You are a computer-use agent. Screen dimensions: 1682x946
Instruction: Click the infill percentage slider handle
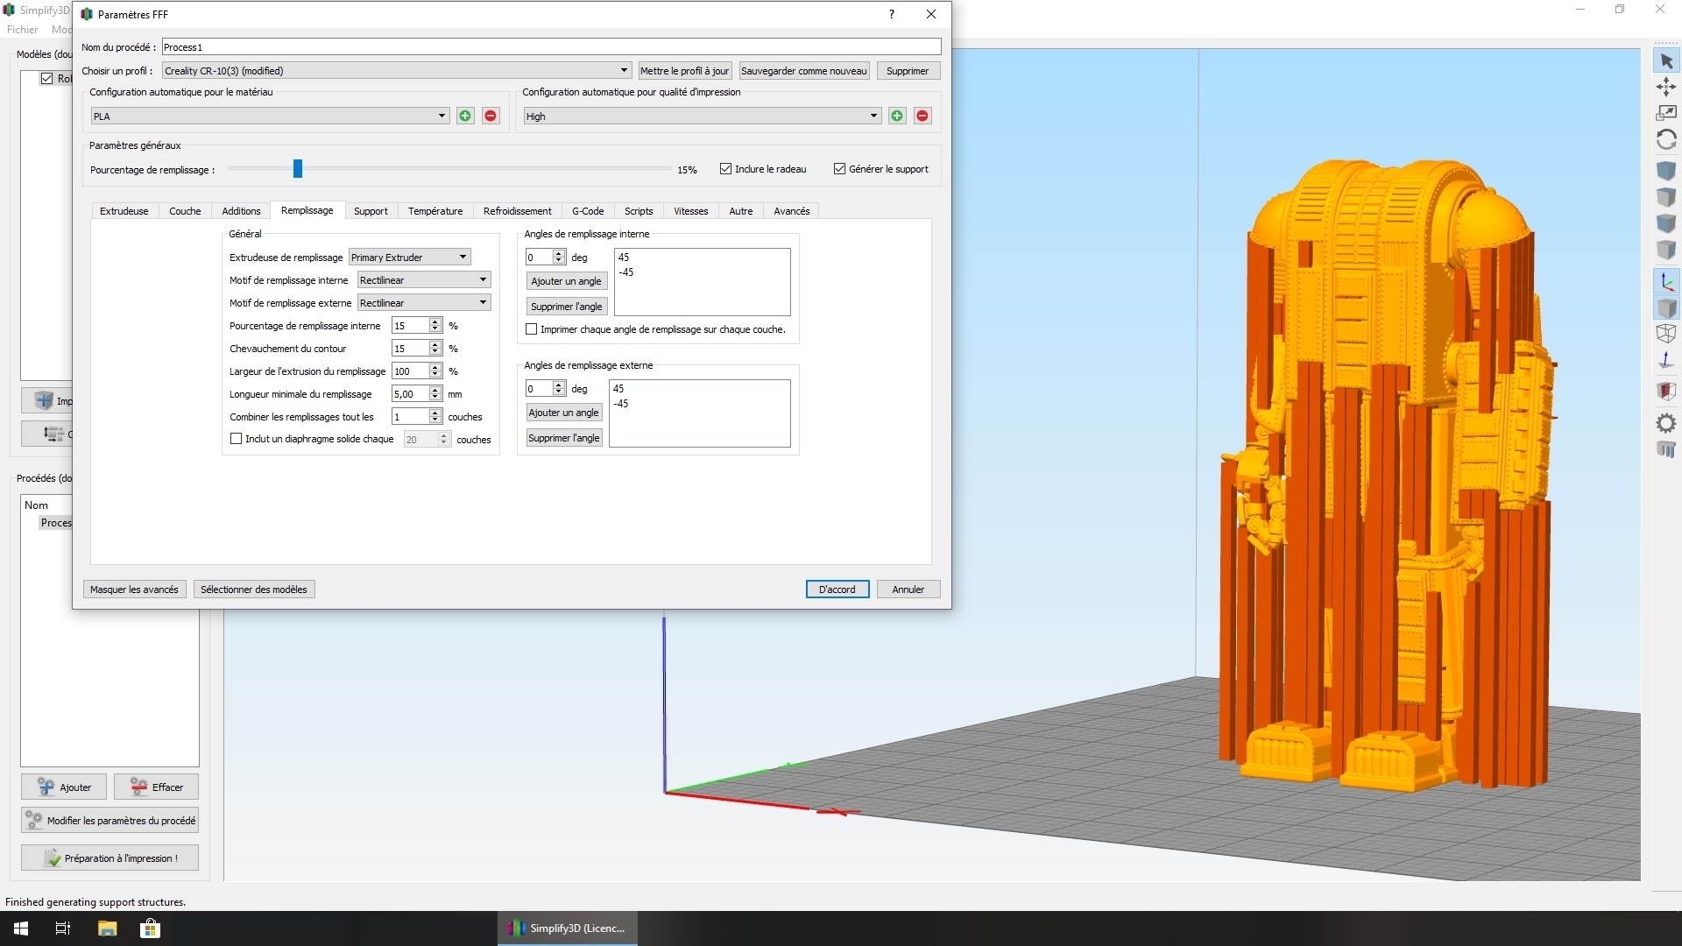pyautogui.click(x=298, y=169)
